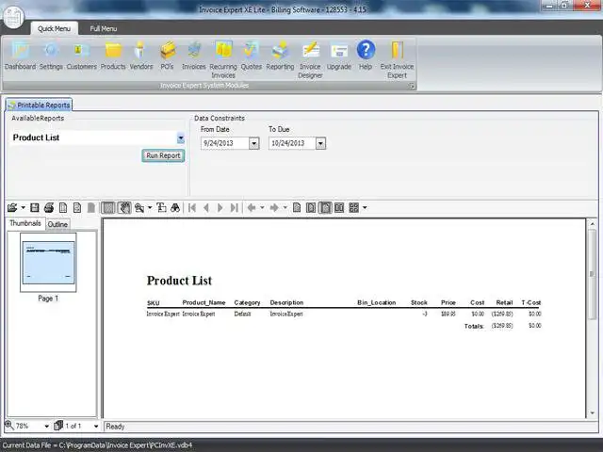Click Exit Invoice Expert icon

pos(397,60)
